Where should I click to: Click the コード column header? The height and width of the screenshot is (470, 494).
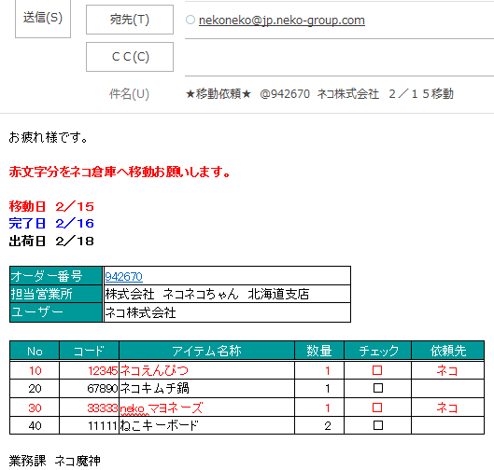point(89,351)
